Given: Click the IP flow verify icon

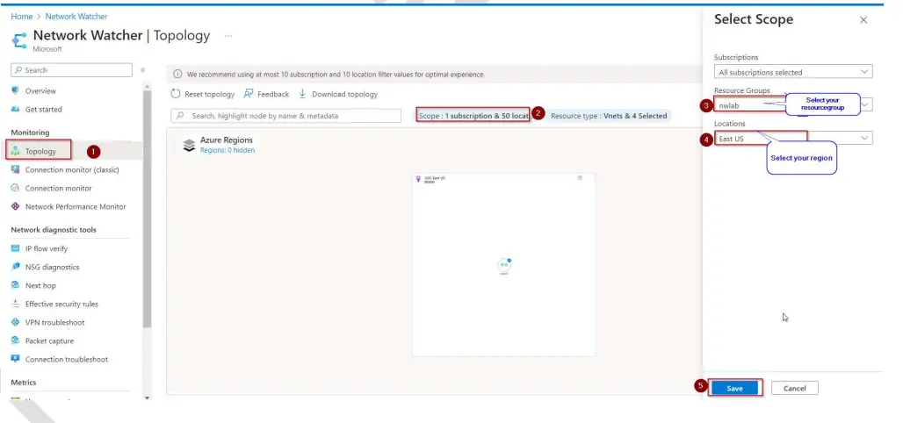Looking at the screenshot, I should click(x=15, y=248).
